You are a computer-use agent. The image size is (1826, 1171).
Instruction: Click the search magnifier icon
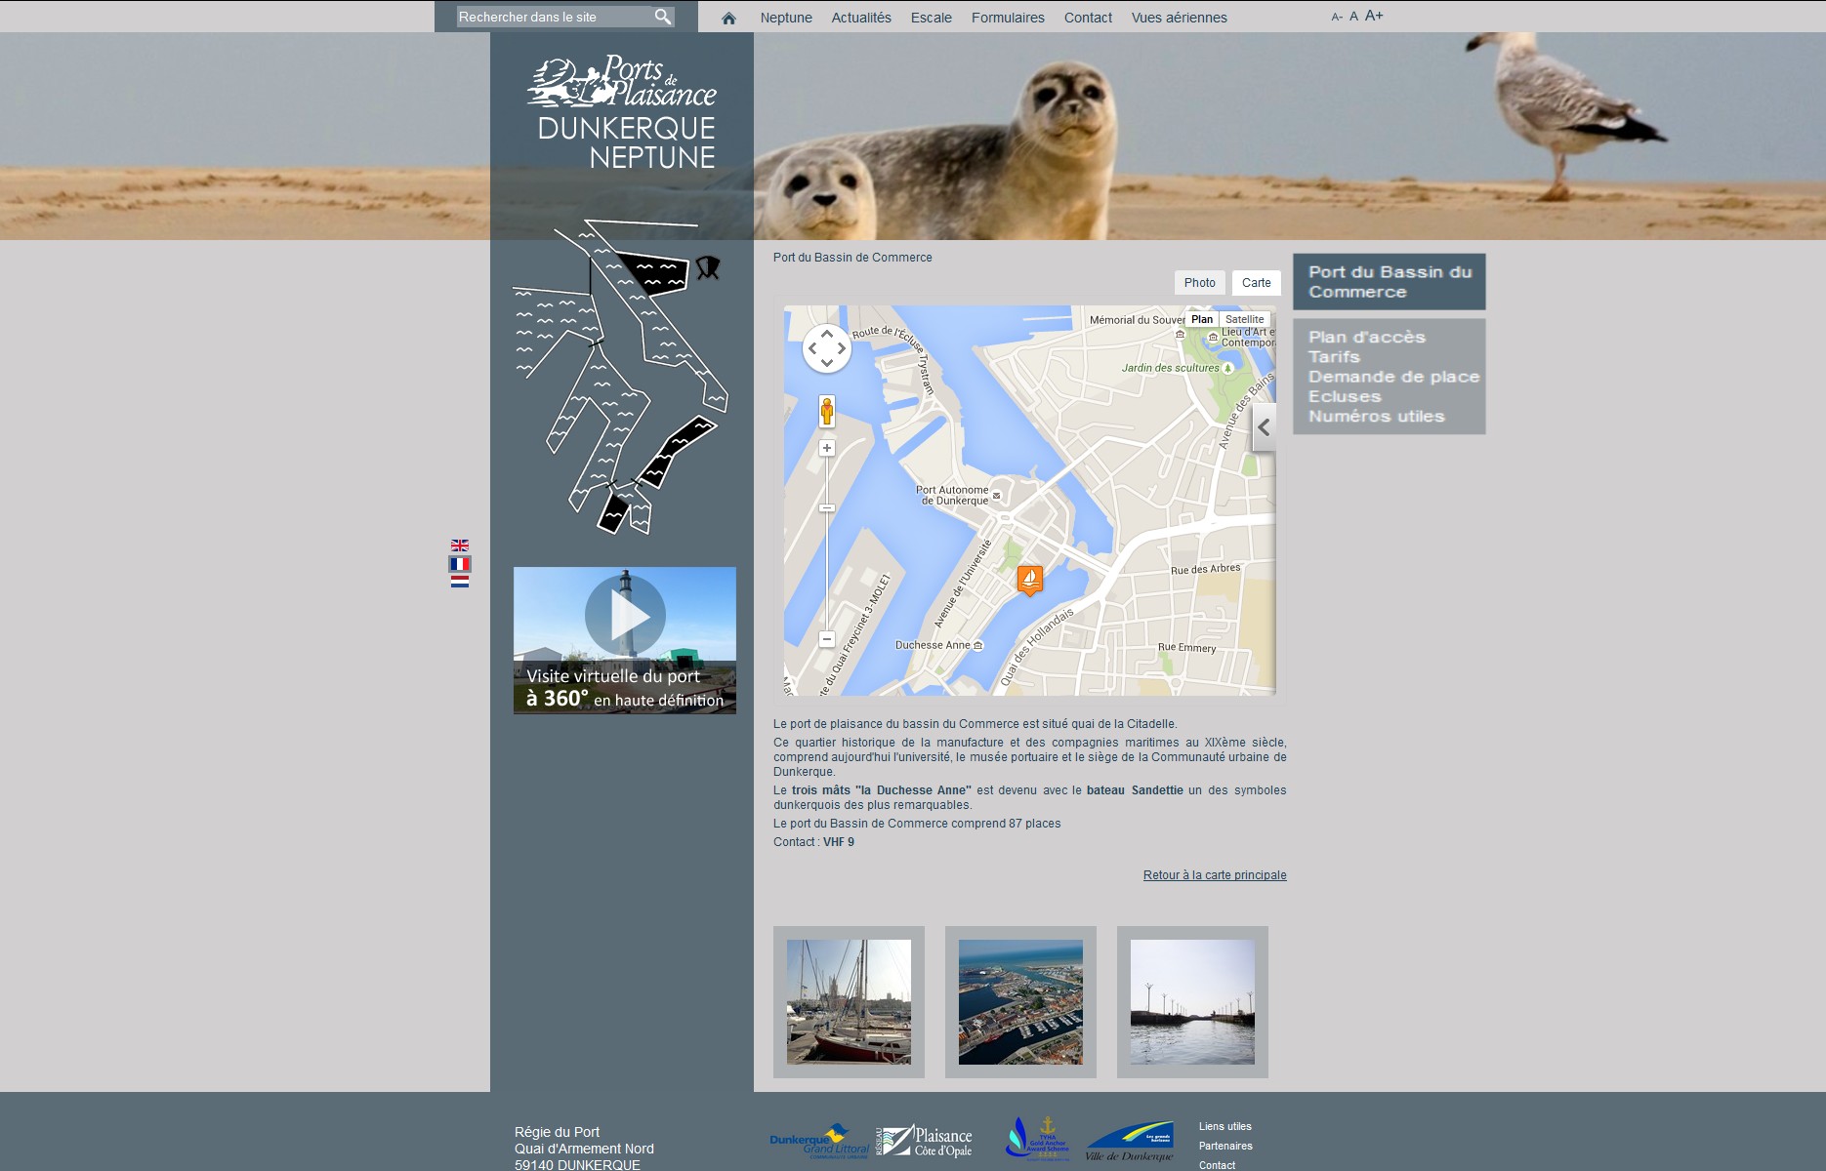pyautogui.click(x=663, y=17)
